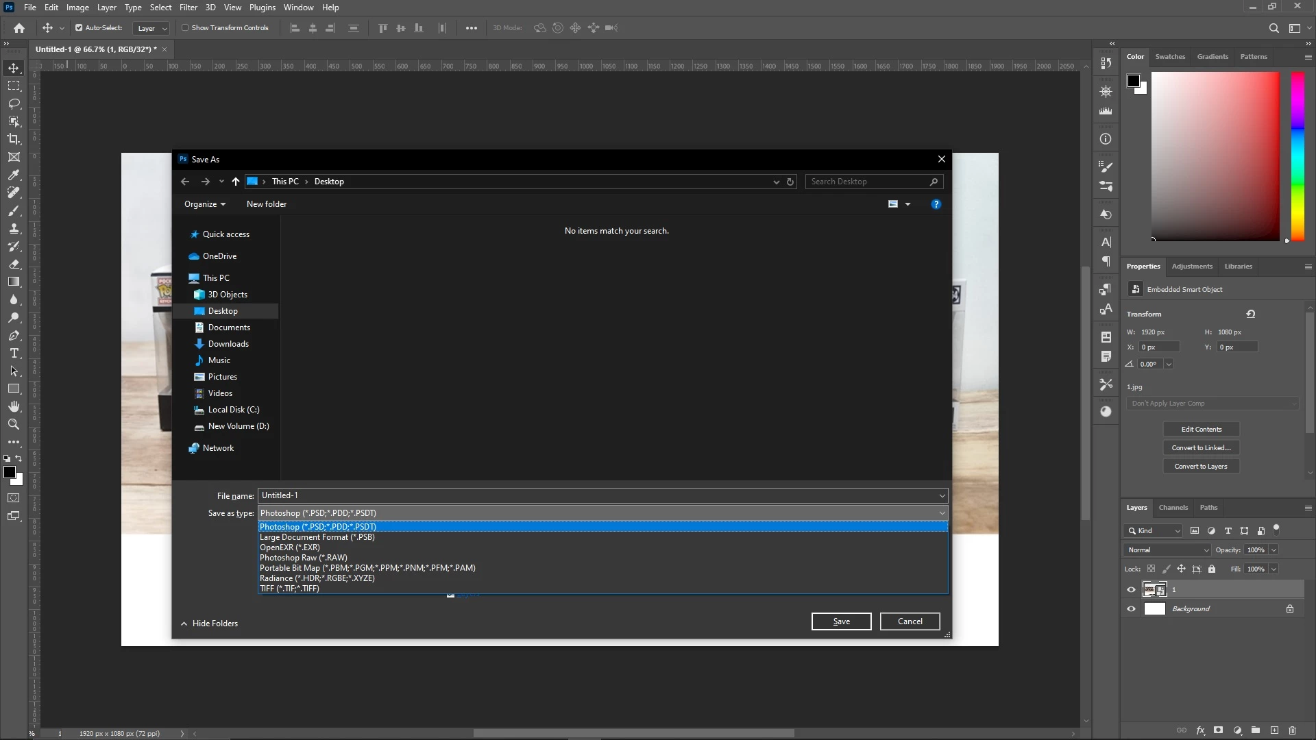Select the Zoom tool

tap(14, 425)
